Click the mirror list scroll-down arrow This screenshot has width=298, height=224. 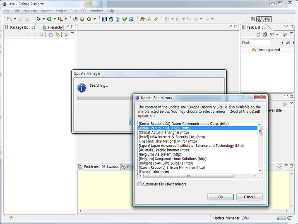(x=260, y=171)
